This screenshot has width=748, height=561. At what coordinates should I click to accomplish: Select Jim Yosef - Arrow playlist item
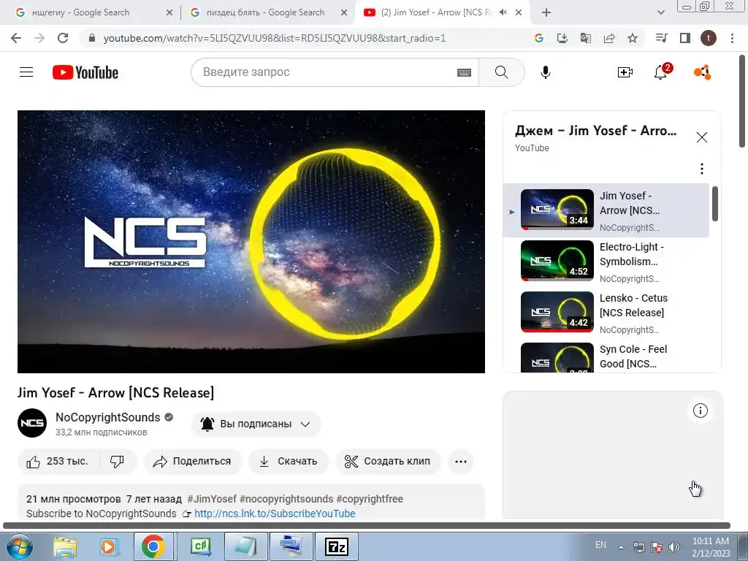(606, 210)
